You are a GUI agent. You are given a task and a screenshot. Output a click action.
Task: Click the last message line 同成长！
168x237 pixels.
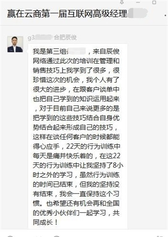(x=45, y=222)
